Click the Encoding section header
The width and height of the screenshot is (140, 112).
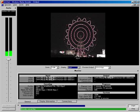[48, 84]
